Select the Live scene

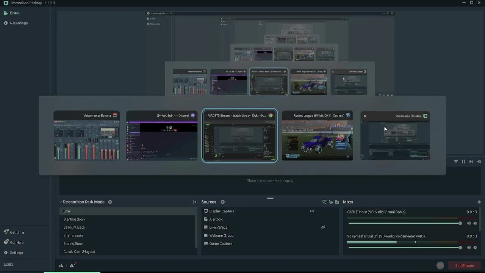(x=128, y=211)
